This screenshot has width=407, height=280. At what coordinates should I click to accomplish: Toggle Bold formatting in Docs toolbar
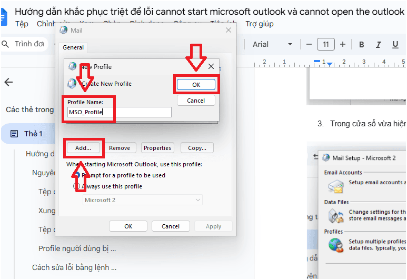(x=361, y=45)
